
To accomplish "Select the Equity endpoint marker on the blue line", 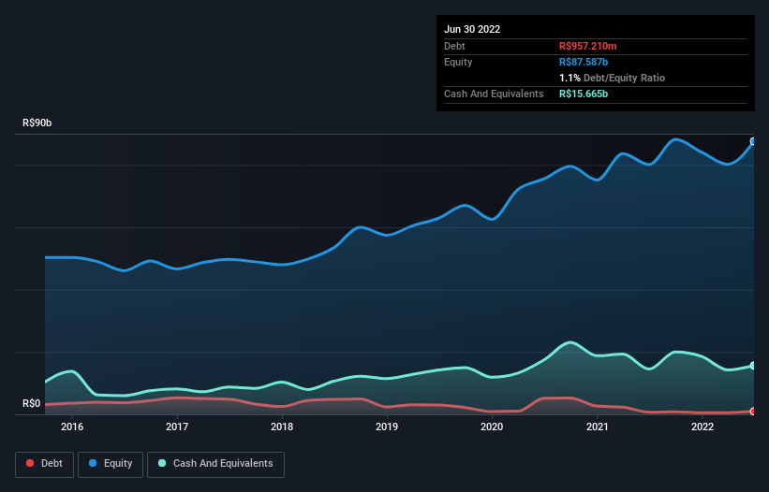I will coord(753,141).
